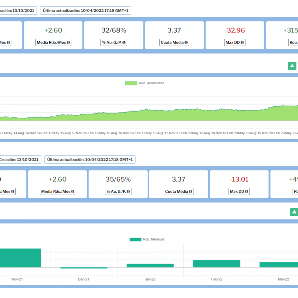The width and height of the screenshot is (298, 298).
Task: Click the 35/65% value
Action: [118, 179]
